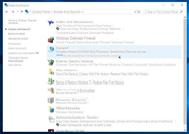
Task: Open Home Page Panel Control link
Action: pos(22,21)
